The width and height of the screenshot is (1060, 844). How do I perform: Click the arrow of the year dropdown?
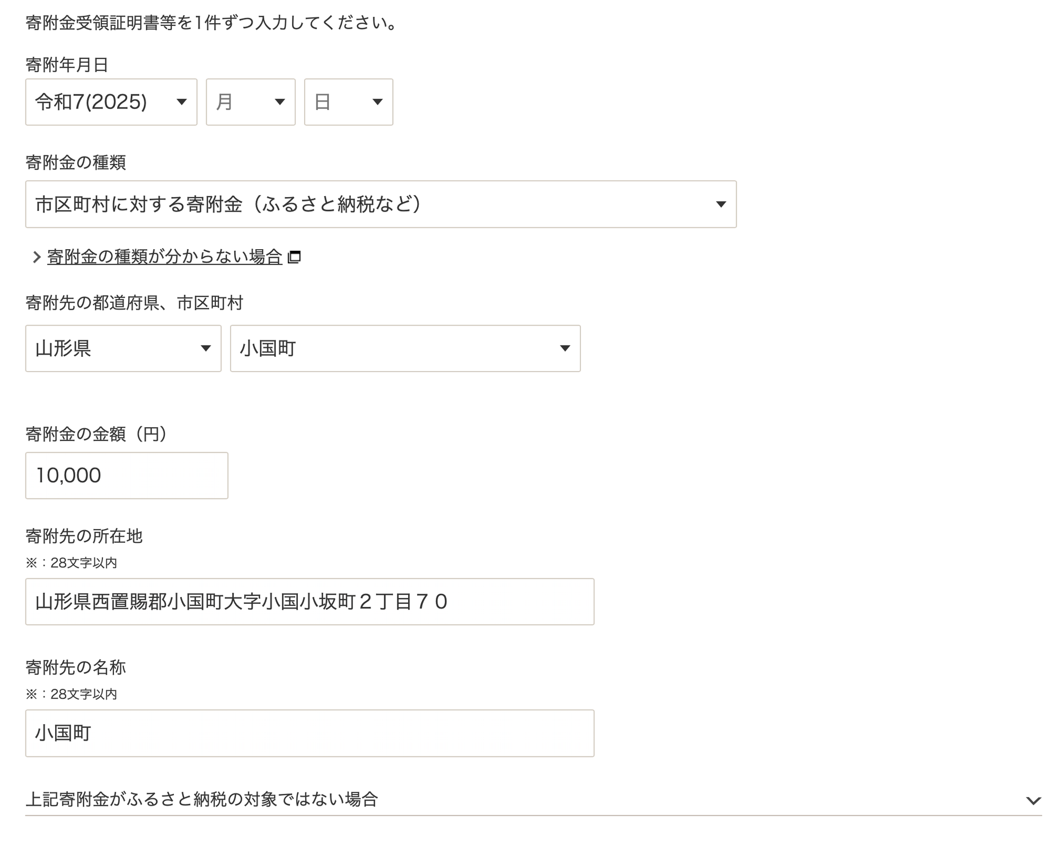pyautogui.click(x=181, y=102)
